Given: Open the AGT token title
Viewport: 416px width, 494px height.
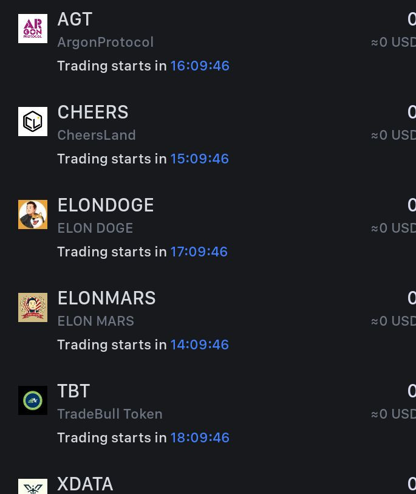Looking at the screenshot, I should [x=75, y=19].
